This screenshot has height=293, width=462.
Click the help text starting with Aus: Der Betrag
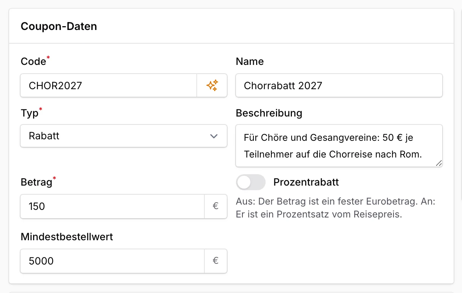coord(336,208)
